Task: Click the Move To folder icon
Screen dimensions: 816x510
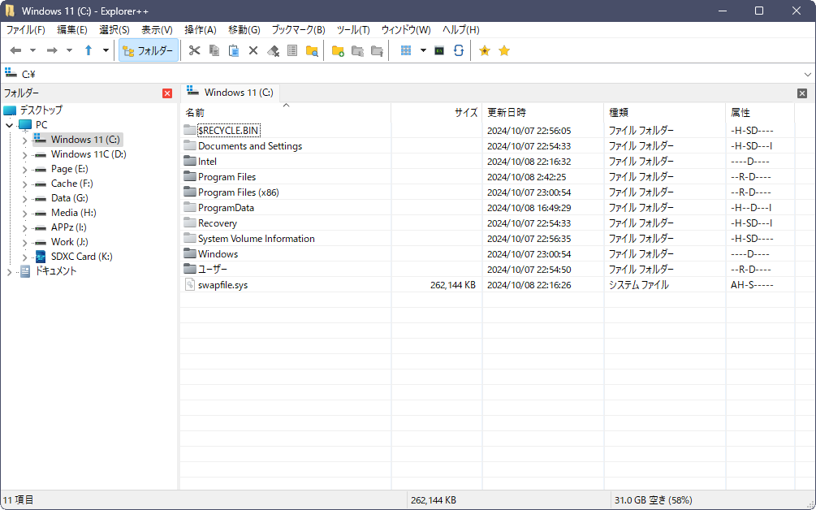Action: pos(377,50)
